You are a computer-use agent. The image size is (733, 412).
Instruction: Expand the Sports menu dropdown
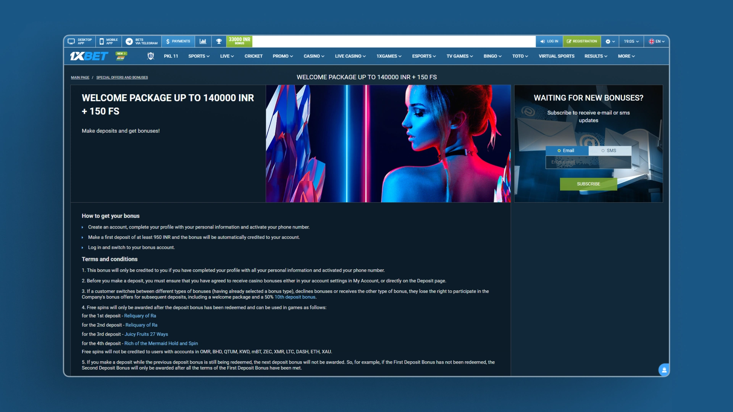click(x=199, y=56)
